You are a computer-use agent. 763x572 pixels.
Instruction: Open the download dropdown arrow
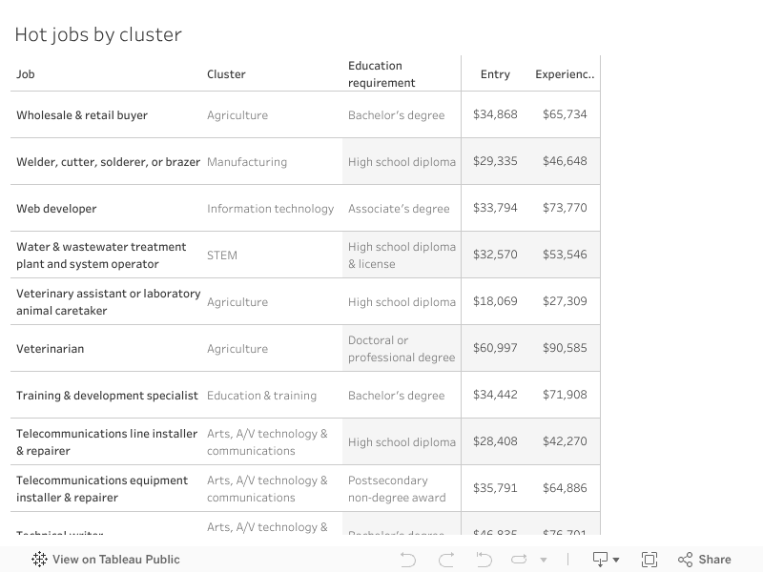(616, 561)
